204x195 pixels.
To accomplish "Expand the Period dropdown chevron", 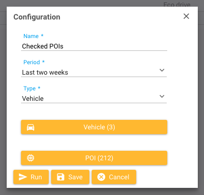I will [x=162, y=70].
